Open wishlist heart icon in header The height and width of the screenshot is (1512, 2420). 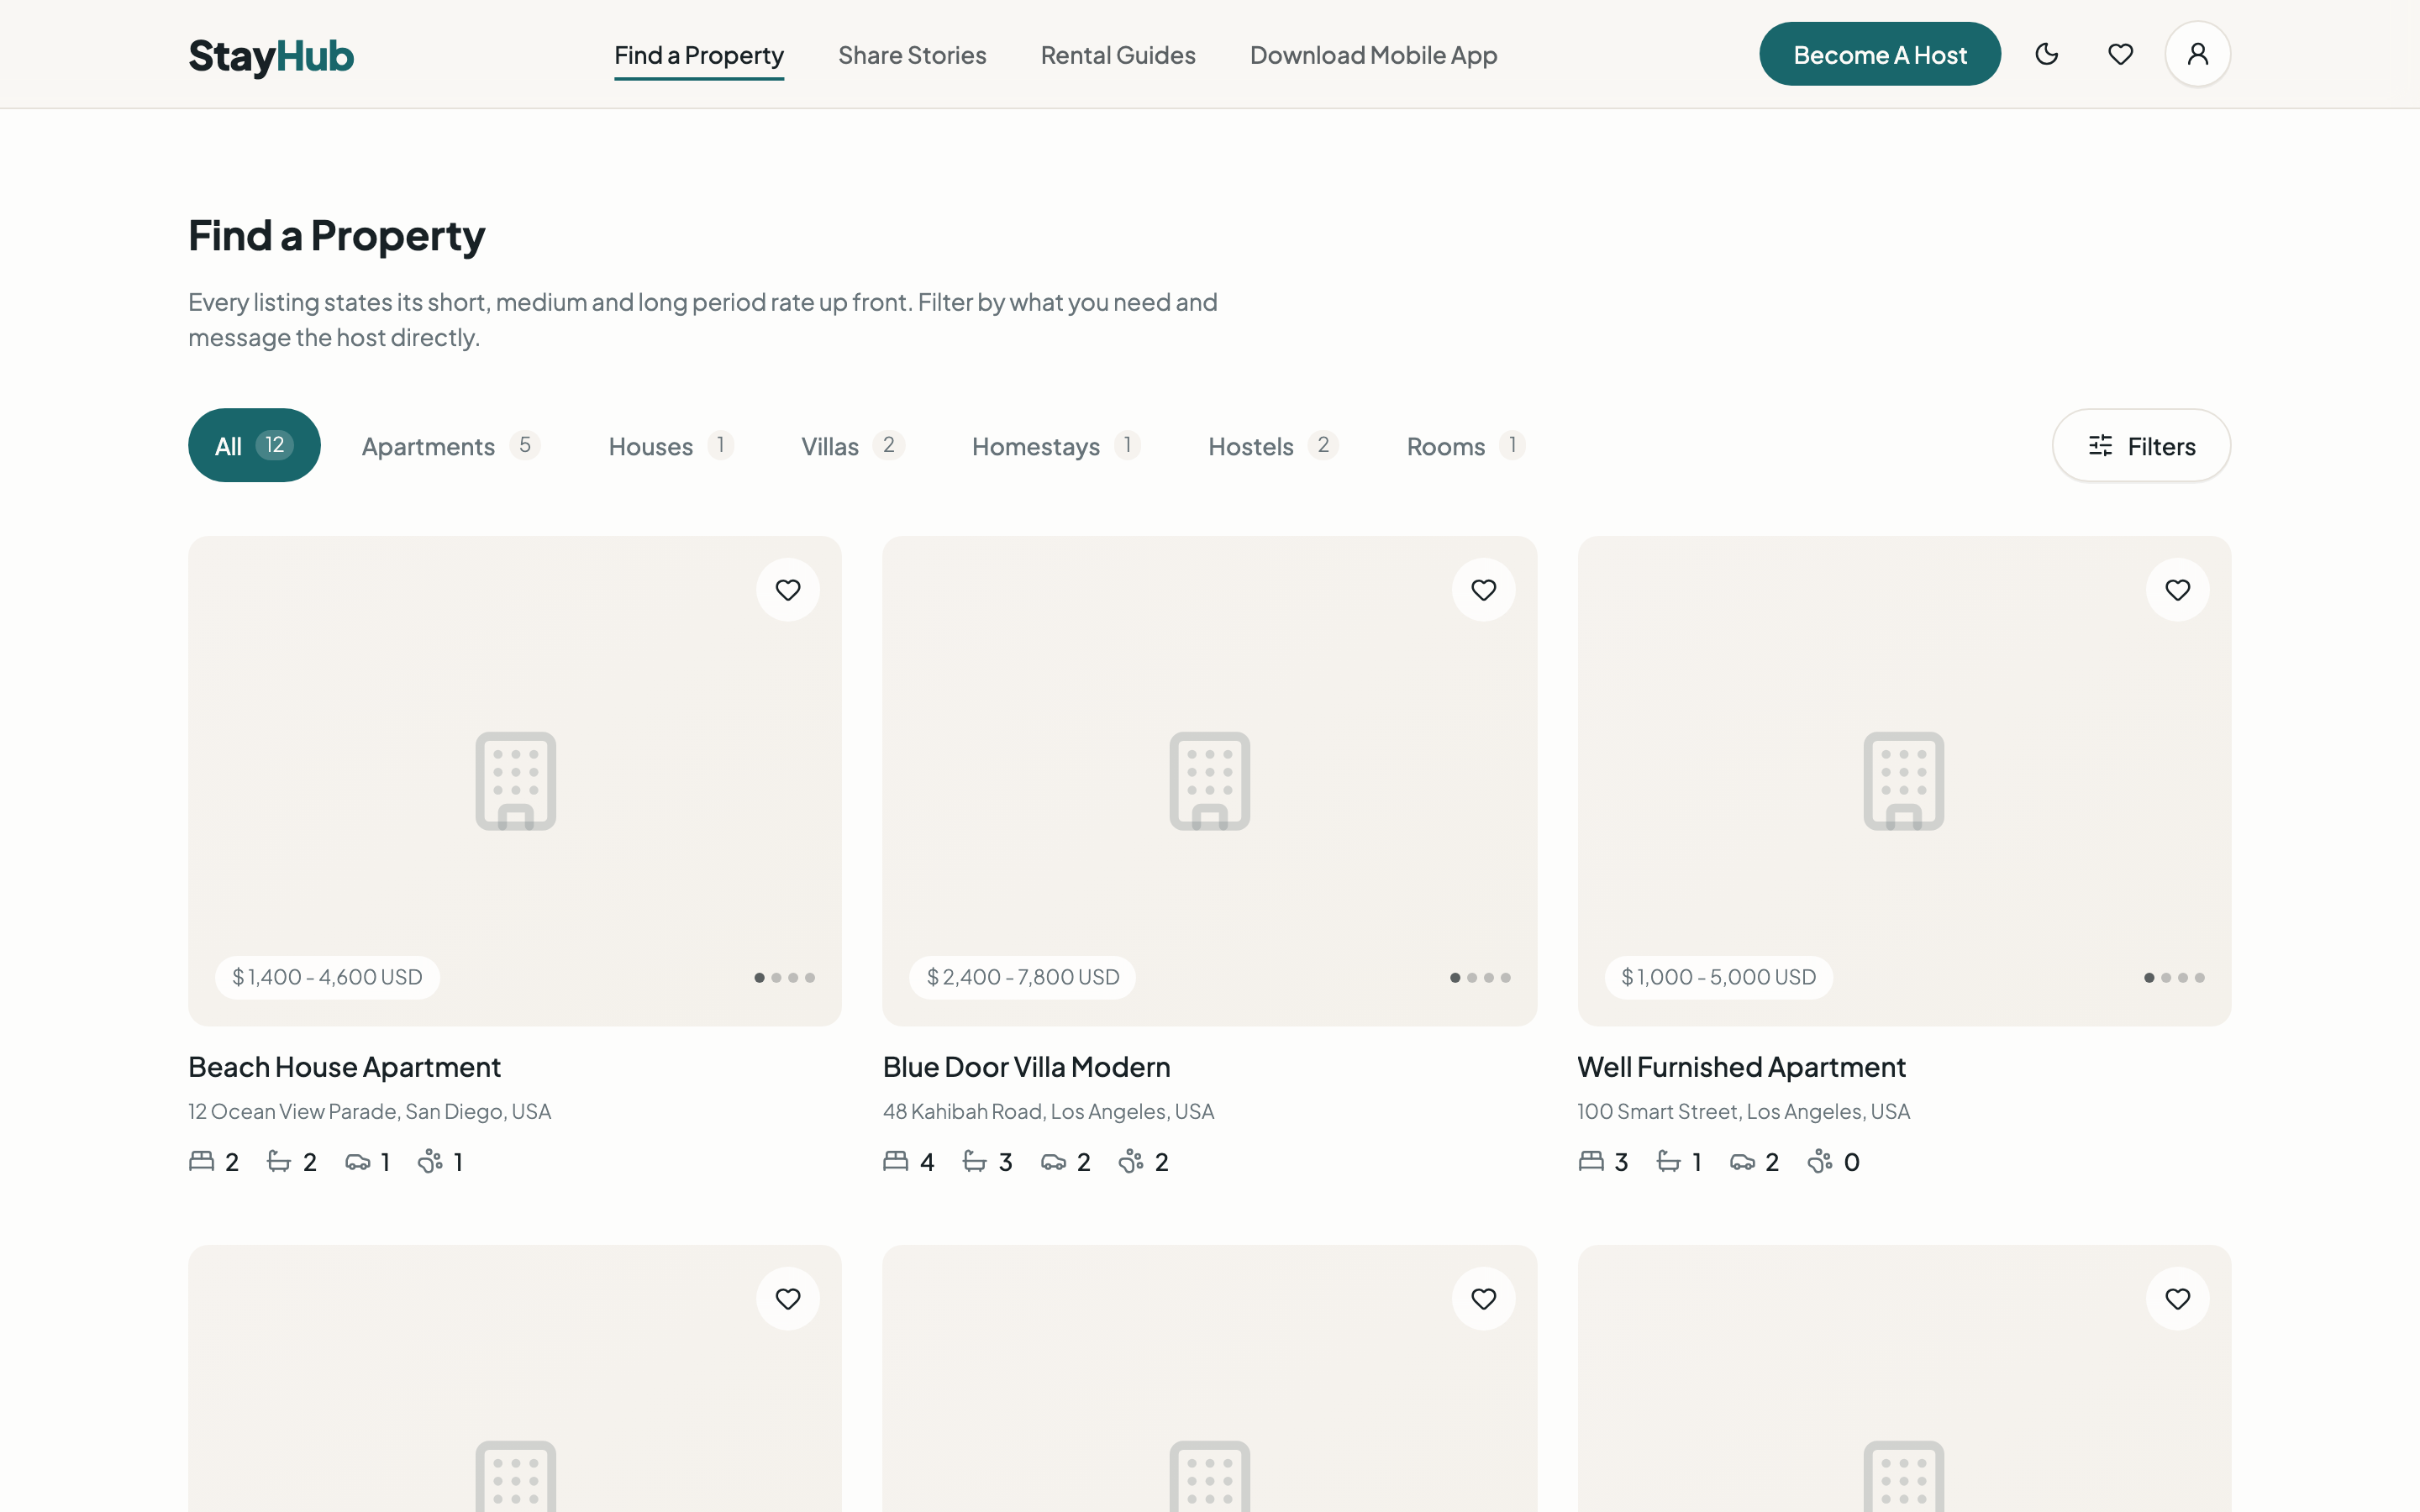click(x=2120, y=54)
